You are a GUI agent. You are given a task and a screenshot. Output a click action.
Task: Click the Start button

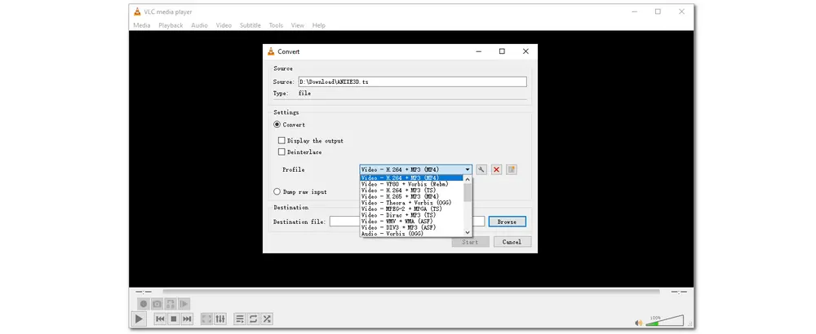click(x=470, y=242)
